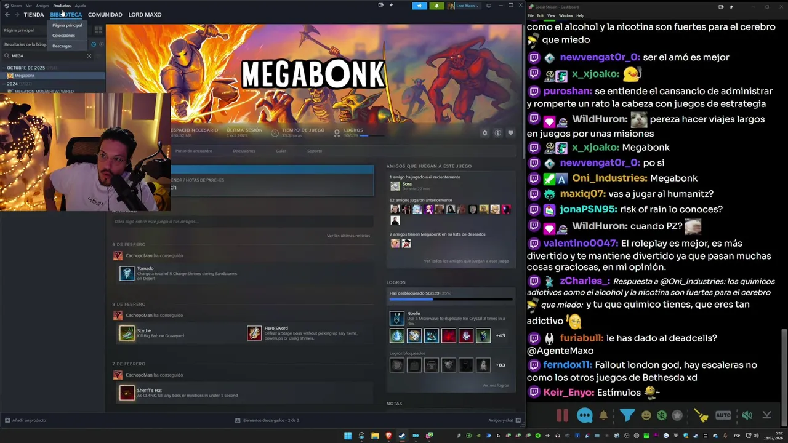This screenshot has width=788, height=443.
Task: Clear chat with the yellow broom icon
Action: [x=701, y=415]
